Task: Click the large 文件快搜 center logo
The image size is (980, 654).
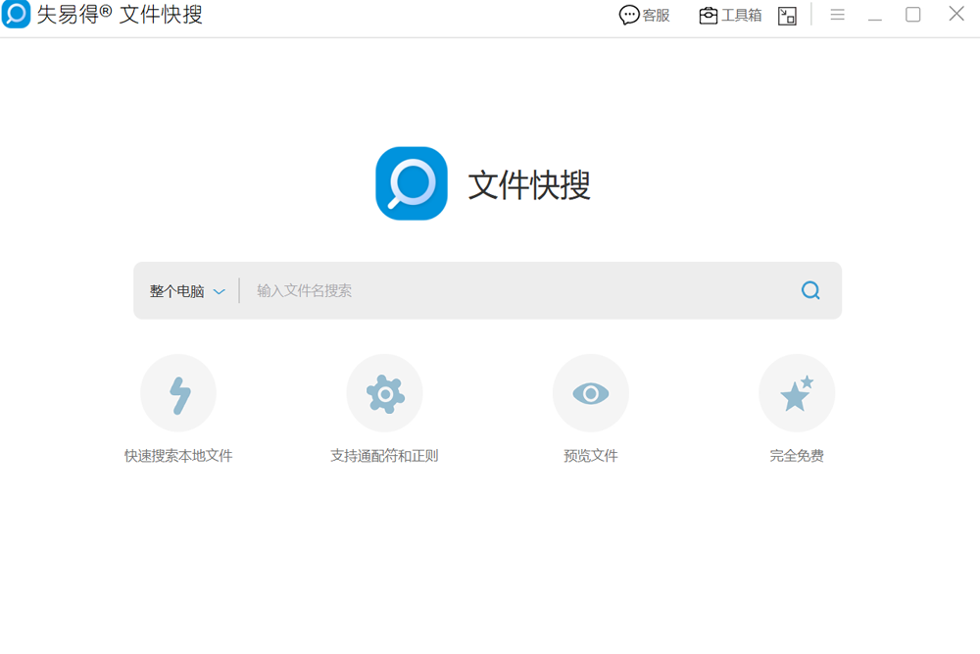Action: (x=411, y=183)
